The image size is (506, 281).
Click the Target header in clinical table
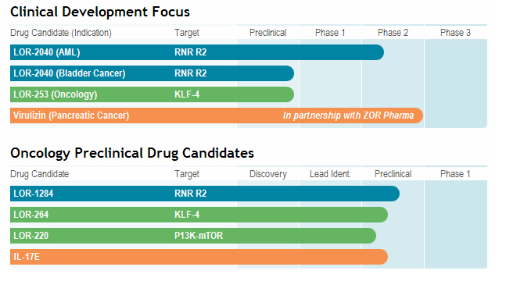(186, 33)
